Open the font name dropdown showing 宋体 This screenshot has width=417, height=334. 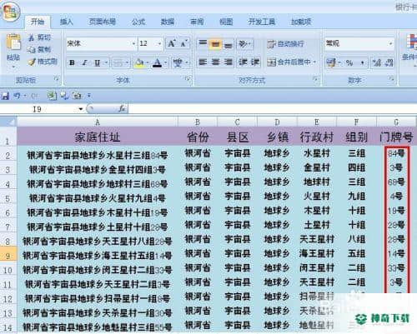pos(102,43)
